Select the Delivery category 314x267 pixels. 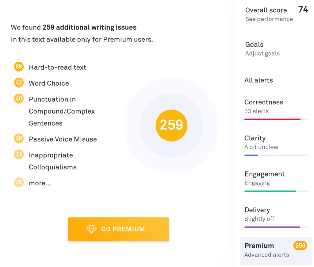pyautogui.click(x=259, y=214)
